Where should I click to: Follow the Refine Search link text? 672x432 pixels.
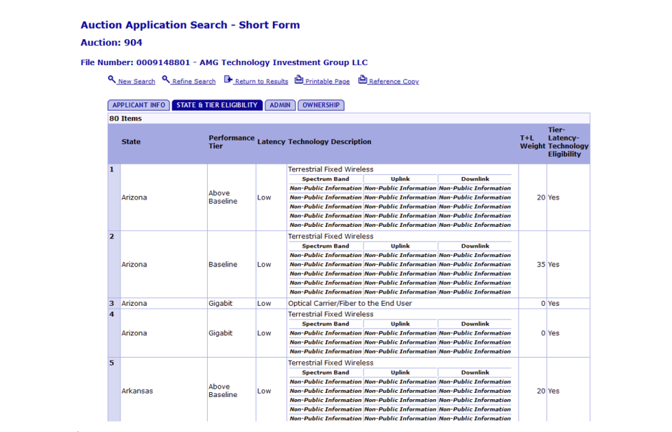tap(194, 82)
